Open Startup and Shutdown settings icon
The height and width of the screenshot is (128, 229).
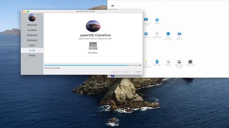pos(146,20)
